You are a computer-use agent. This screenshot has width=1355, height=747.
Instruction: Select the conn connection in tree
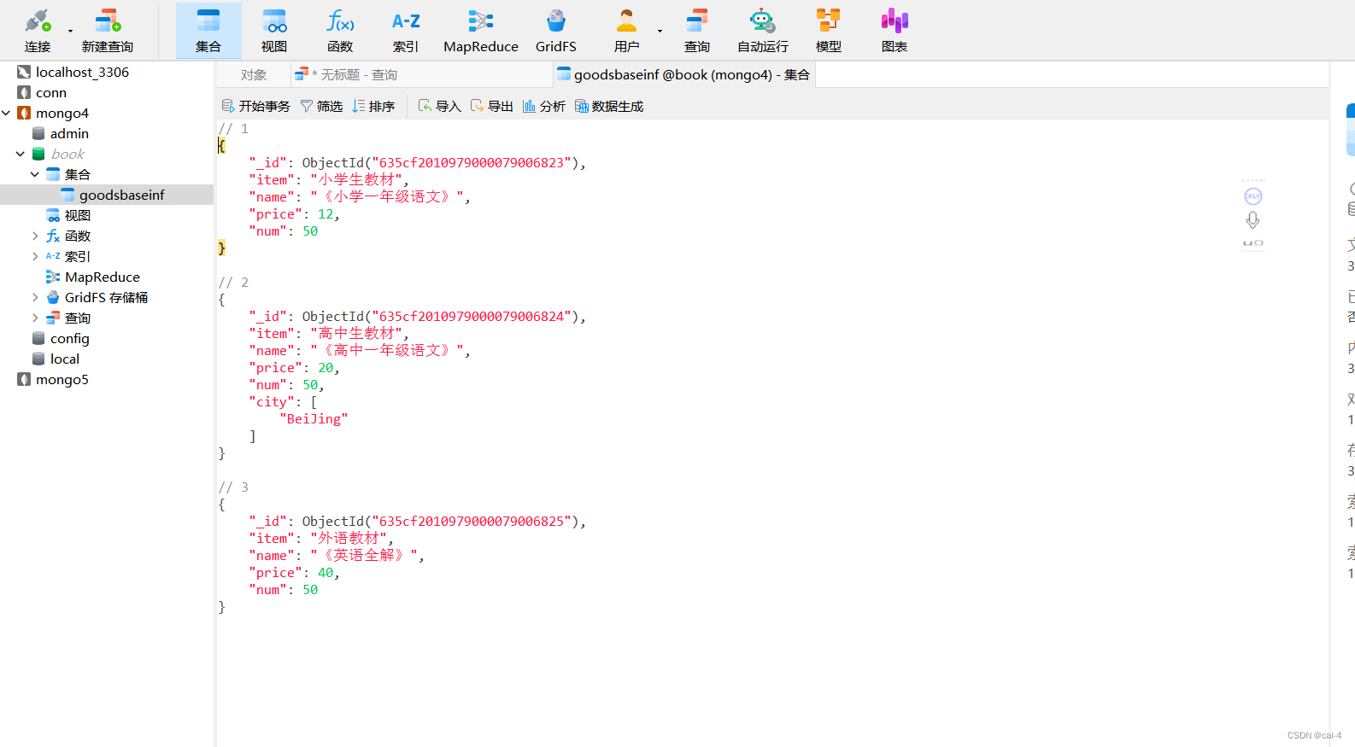[x=51, y=92]
